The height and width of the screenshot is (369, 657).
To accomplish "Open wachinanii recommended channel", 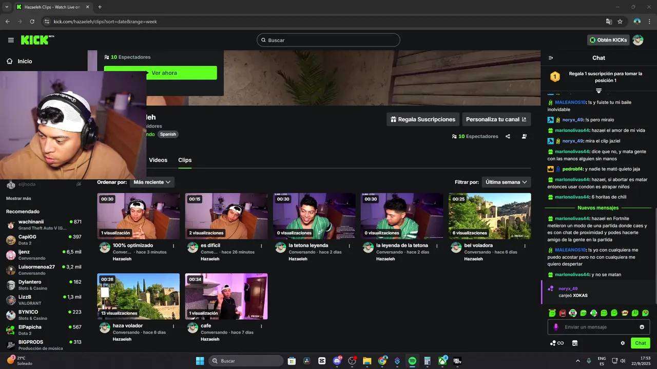I will coord(44,224).
